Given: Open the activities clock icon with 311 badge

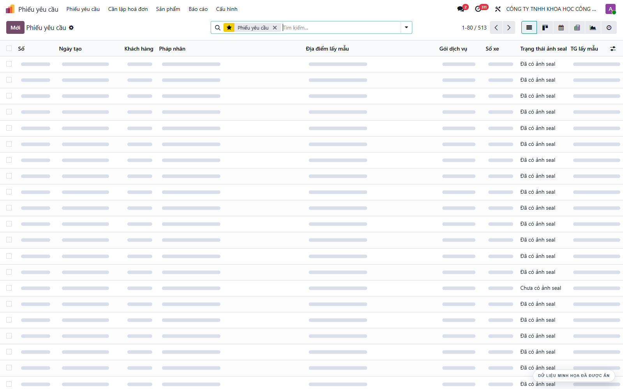Looking at the screenshot, I should 479,9.
